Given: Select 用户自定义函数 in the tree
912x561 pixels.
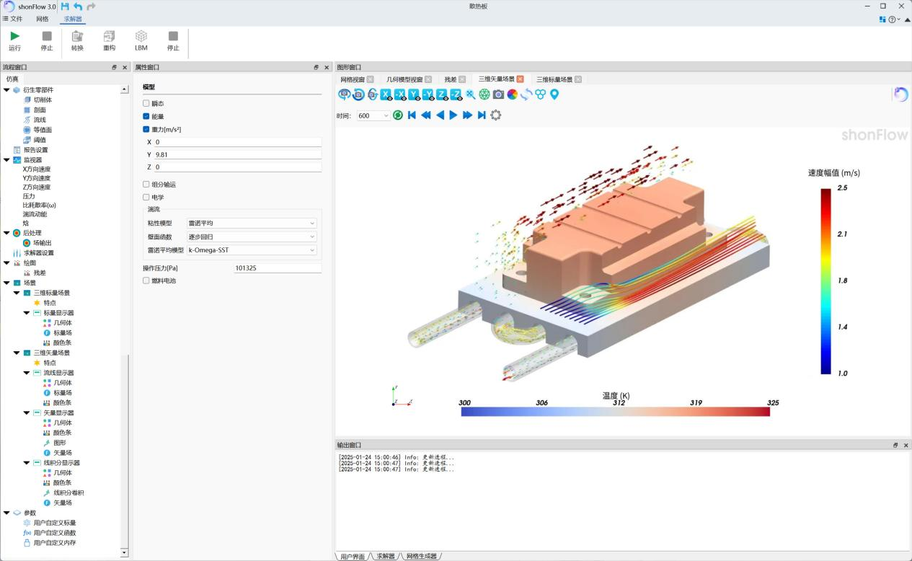Looking at the screenshot, I should click(x=54, y=533).
